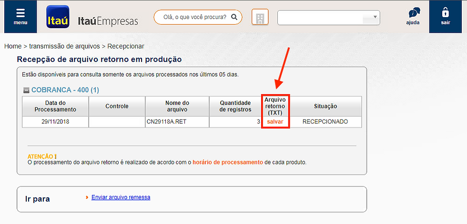Viewport: 467px width, 224px height.
Task: Select the COBRANCA - 400 (1) heading
Action: 65,90
